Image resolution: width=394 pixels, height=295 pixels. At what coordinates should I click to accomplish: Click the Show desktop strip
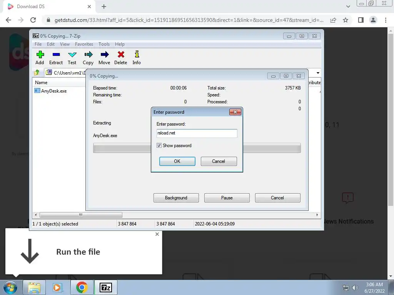pyautogui.click(x=391, y=287)
